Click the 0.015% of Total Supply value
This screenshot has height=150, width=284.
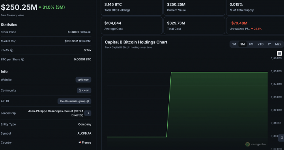[x=236, y=4]
